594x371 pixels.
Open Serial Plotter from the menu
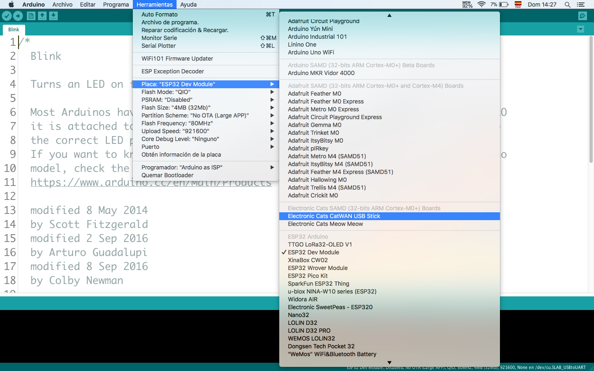click(206, 46)
